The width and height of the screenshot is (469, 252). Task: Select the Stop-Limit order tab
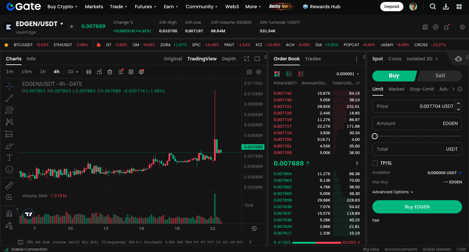click(422, 89)
